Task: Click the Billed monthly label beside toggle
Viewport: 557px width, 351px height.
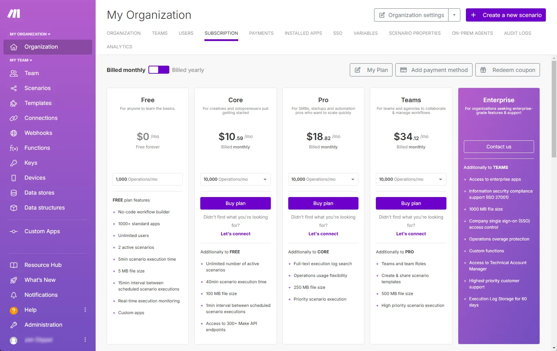Action: pos(126,70)
